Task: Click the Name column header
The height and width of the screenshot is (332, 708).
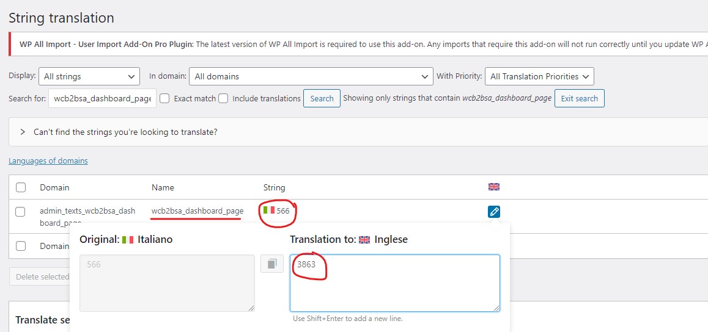Action: [163, 187]
